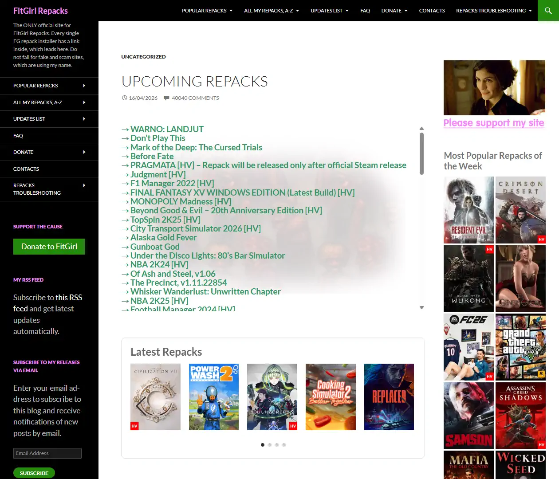Jump to the fourth carousel dot

pyautogui.click(x=284, y=444)
